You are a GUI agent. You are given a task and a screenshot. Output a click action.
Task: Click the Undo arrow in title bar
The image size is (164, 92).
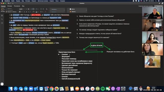point(8,3)
